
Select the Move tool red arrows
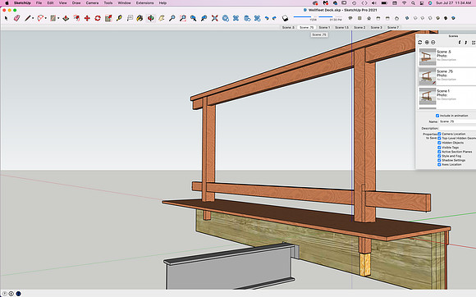(x=87, y=19)
